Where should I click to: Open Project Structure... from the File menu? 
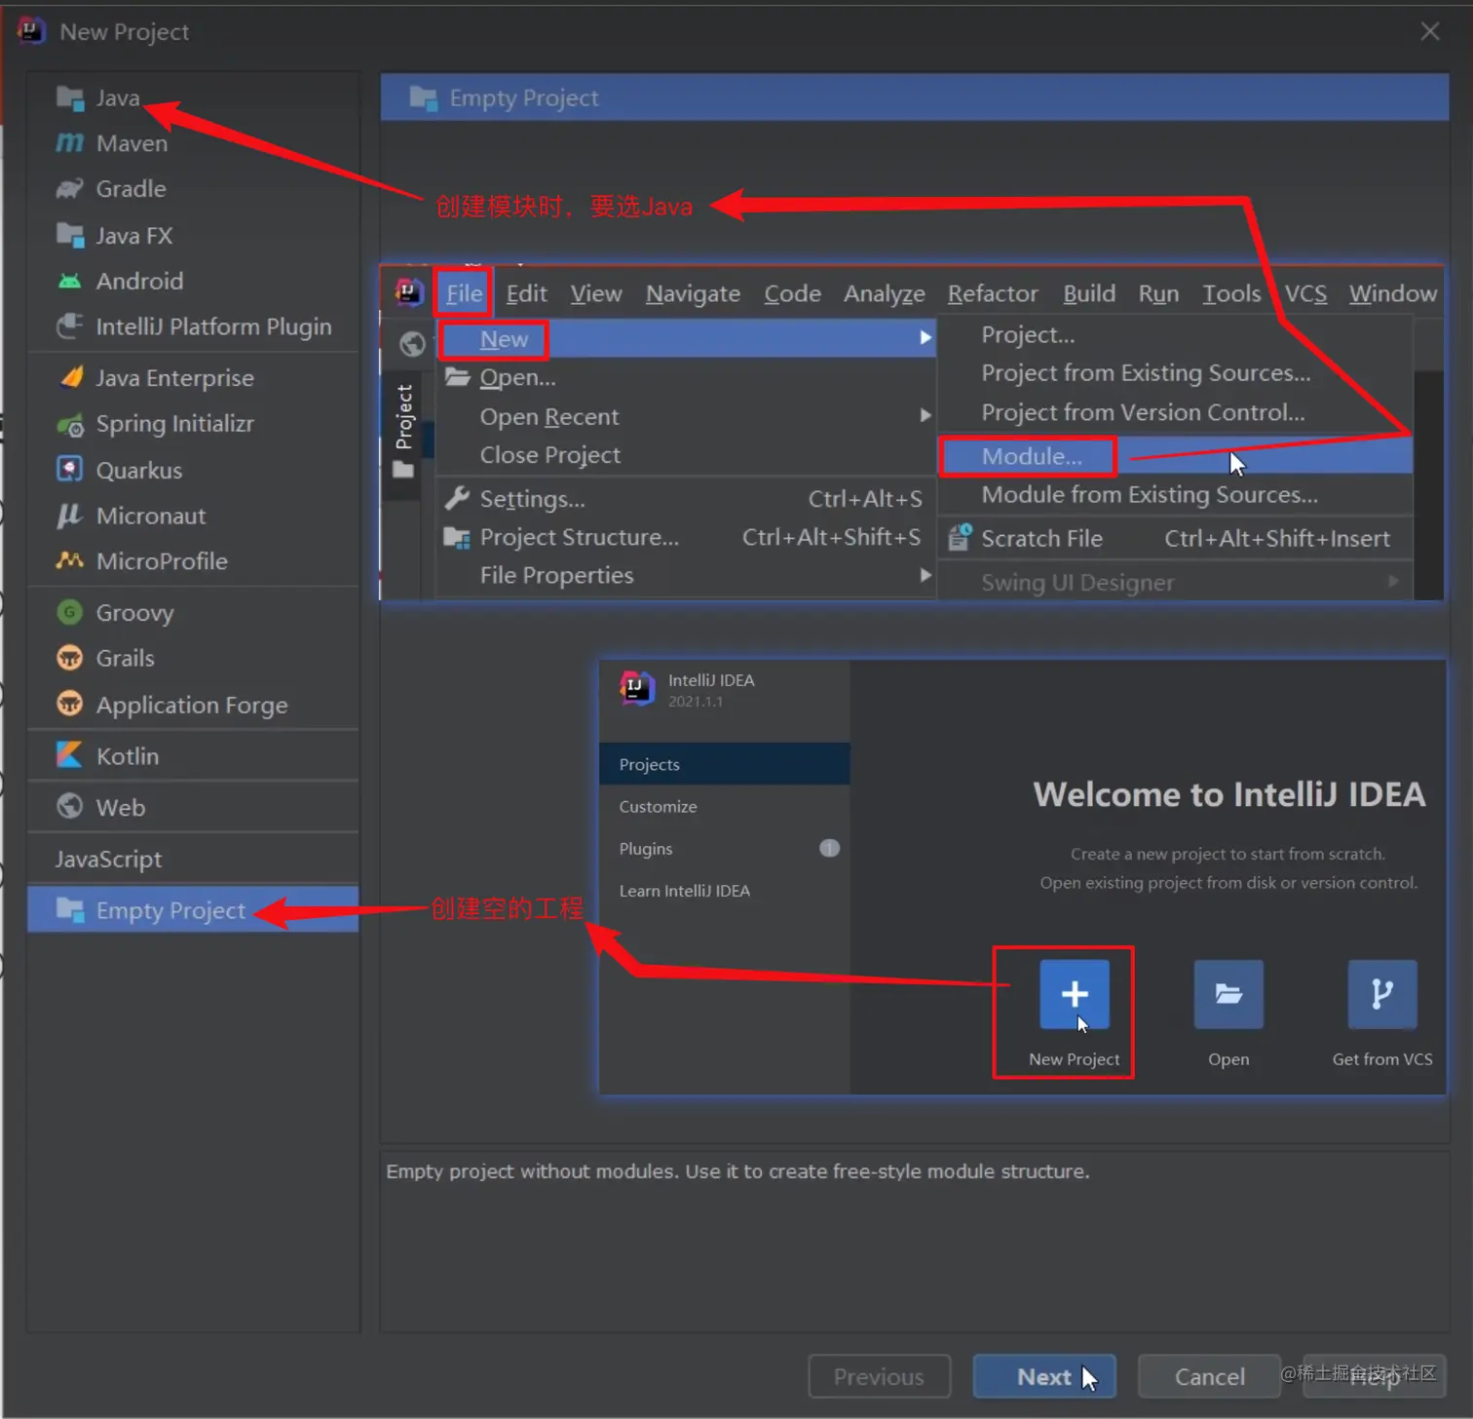(687, 537)
